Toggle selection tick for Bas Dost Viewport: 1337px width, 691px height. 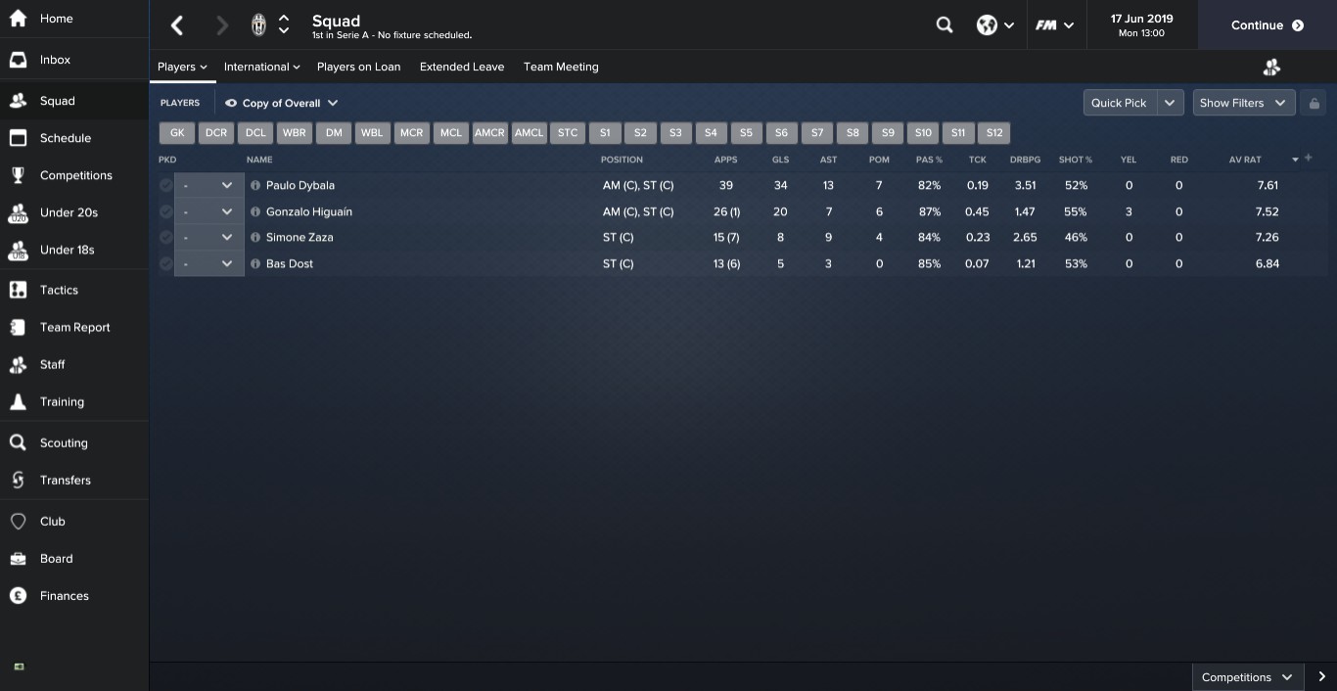pyautogui.click(x=165, y=263)
